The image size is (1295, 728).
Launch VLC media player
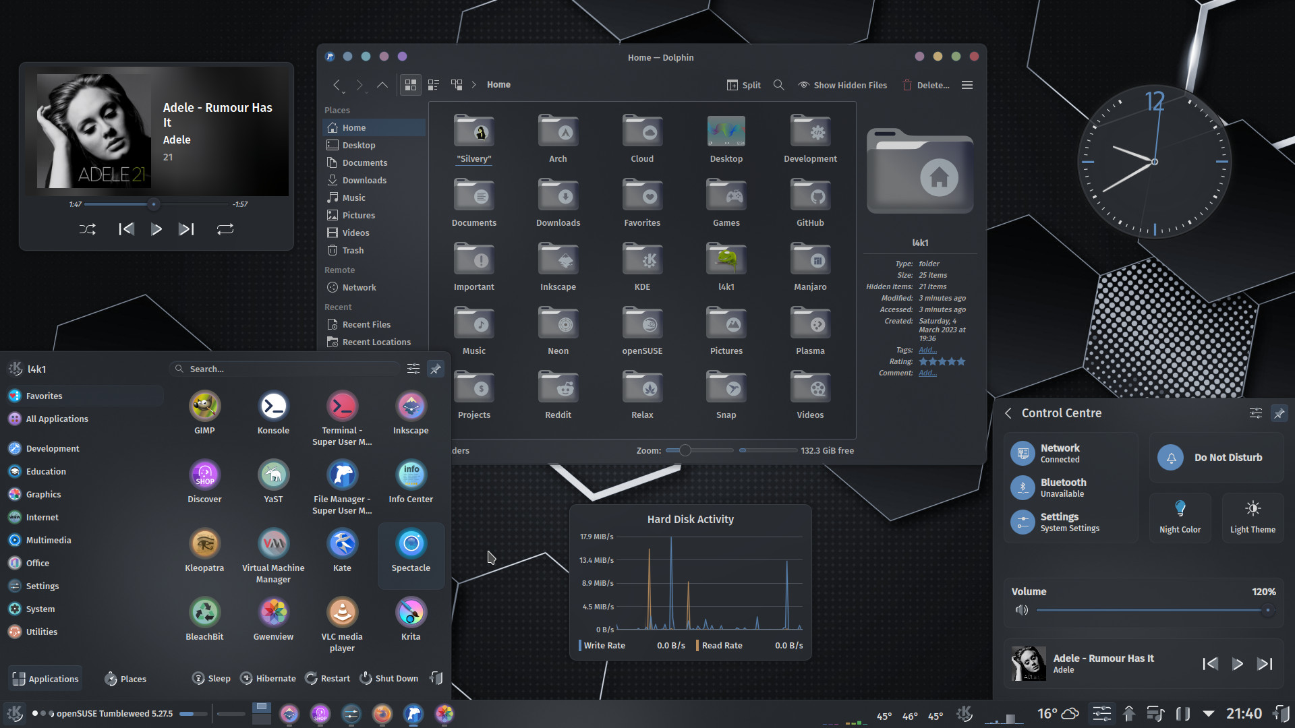342,624
